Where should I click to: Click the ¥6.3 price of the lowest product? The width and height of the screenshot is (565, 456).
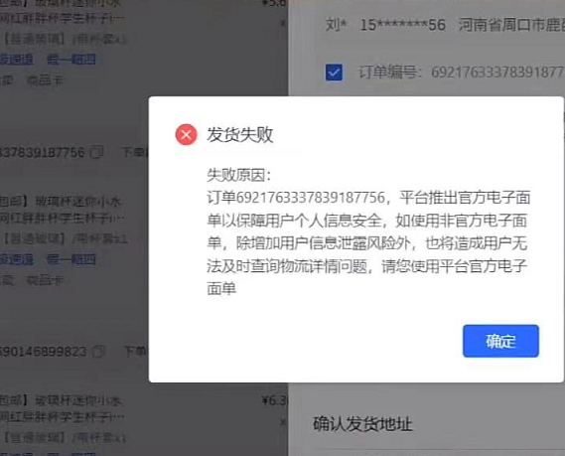pos(275,400)
